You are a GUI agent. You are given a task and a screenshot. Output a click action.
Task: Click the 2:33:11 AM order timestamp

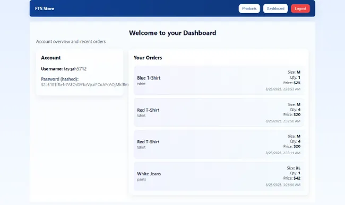point(283,153)
